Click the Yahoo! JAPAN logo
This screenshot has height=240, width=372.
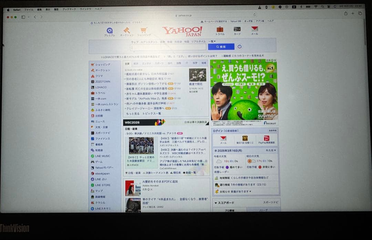click(183, 31)
